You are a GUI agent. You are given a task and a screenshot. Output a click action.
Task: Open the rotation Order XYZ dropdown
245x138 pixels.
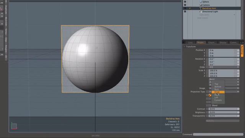(224, 67)
